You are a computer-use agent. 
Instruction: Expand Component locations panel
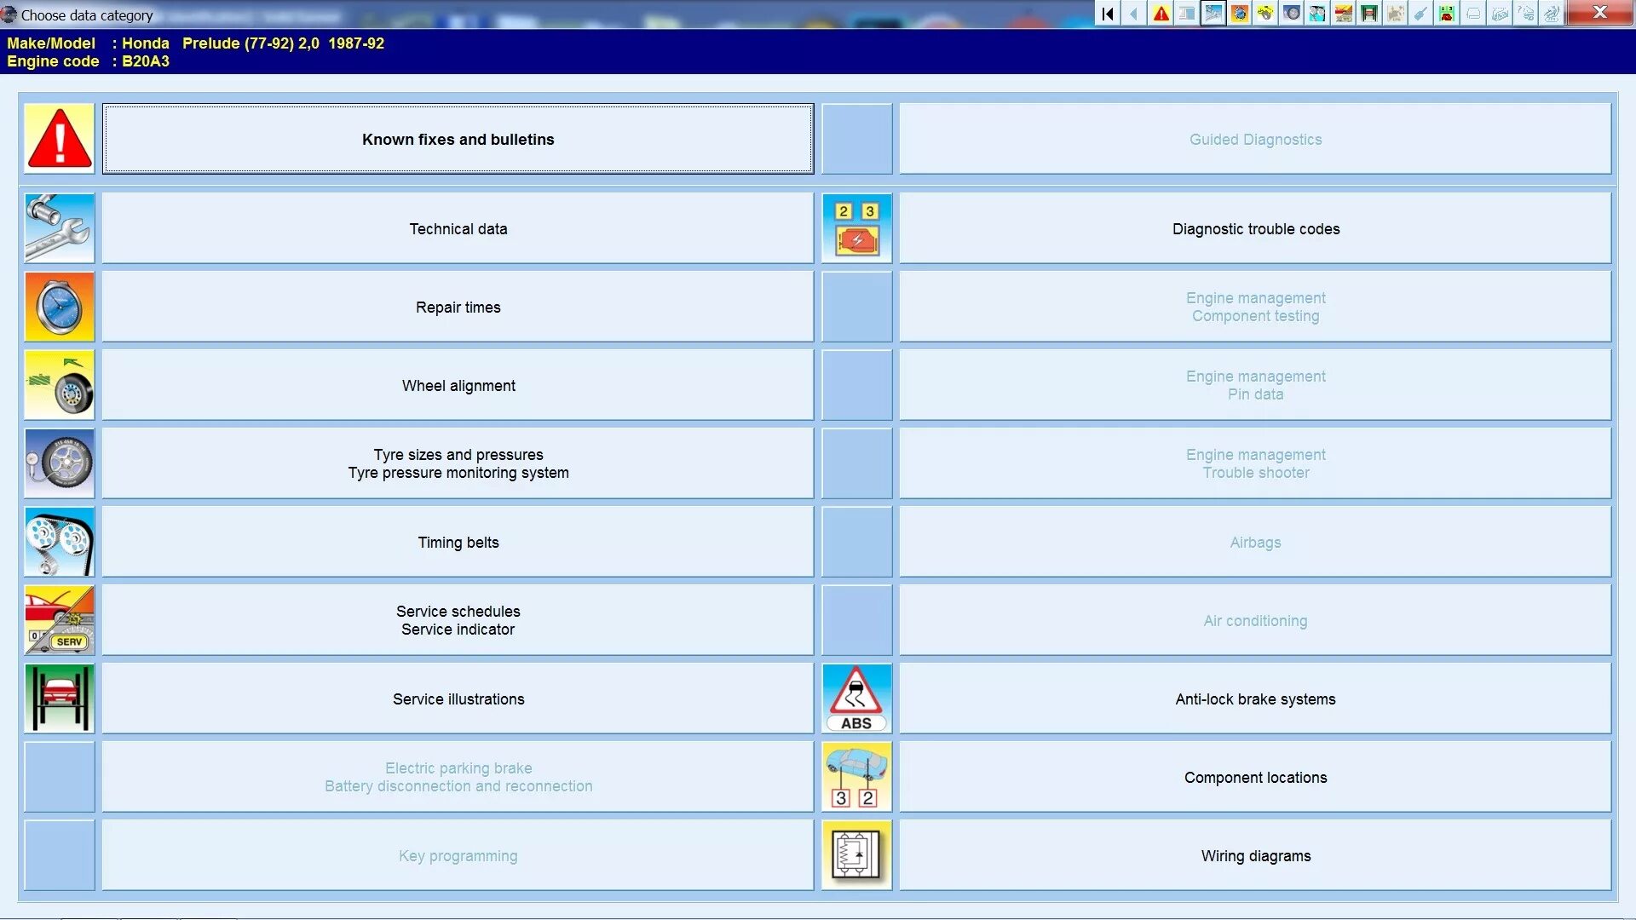pos(1255,778)
